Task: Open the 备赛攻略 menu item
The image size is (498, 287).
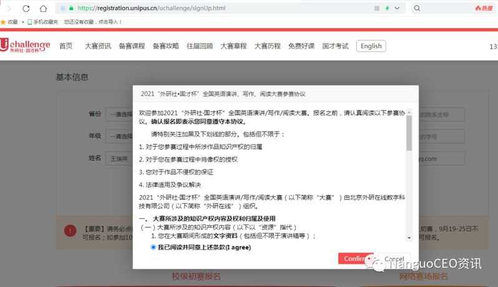Action: click(166, 46)
